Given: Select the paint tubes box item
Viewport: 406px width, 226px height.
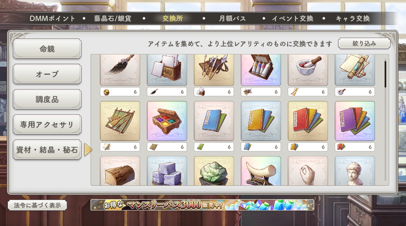Looking at the screenshot, I should [261, 70].
